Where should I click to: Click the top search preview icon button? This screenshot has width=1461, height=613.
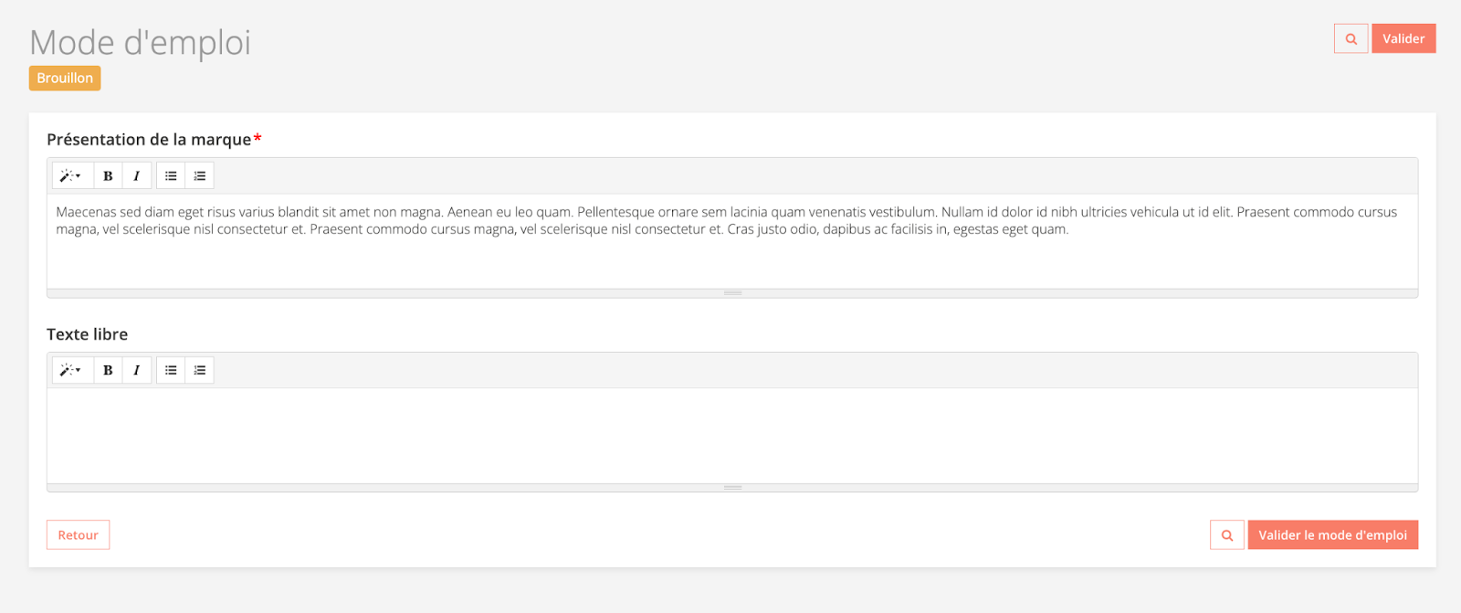click(1351, 38)
